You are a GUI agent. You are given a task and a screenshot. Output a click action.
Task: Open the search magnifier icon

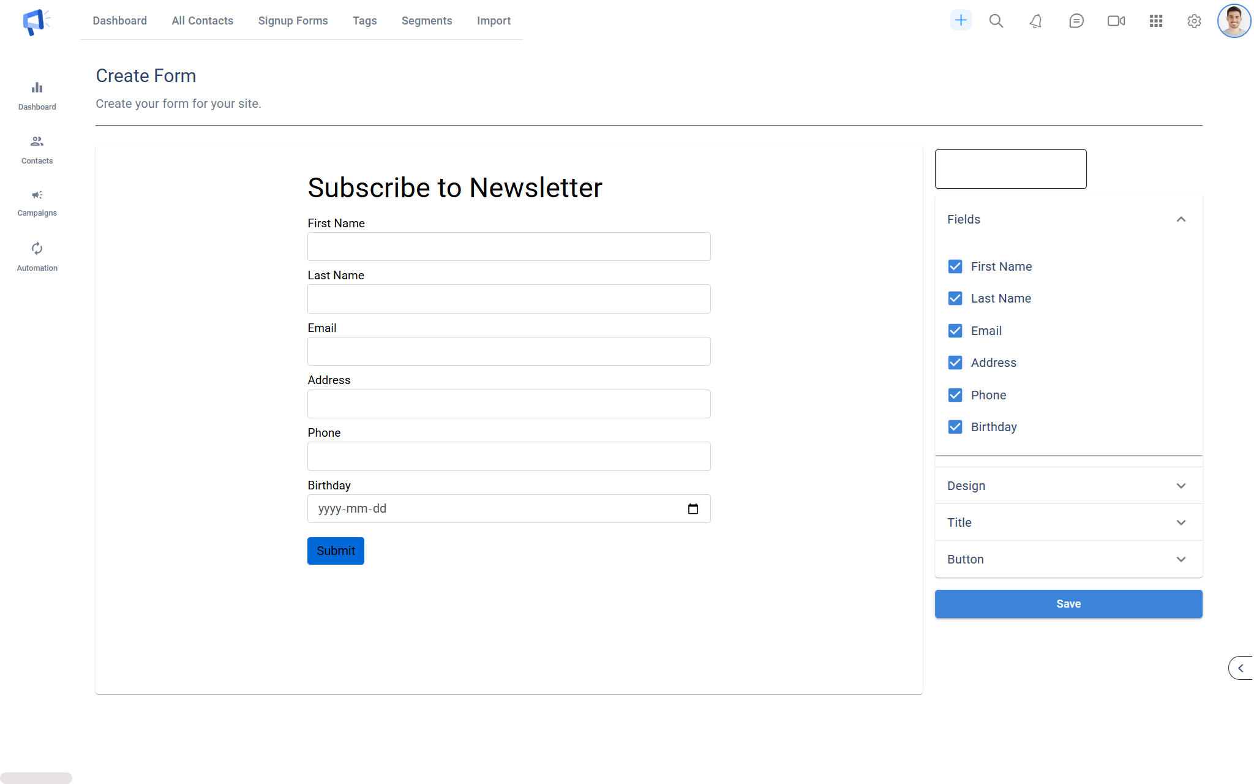[996, 21]
